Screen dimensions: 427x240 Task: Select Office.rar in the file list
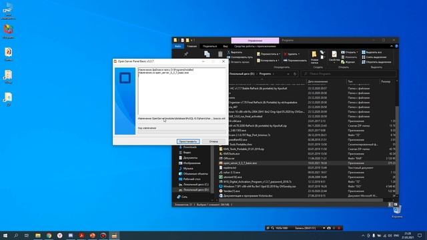point(228,159)
